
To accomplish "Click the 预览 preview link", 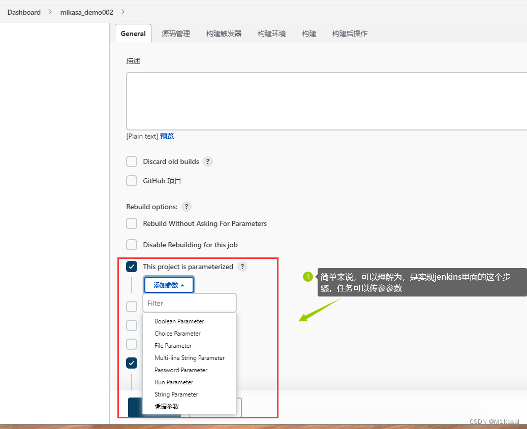I will pyautogui.click(x=167, y=136).
